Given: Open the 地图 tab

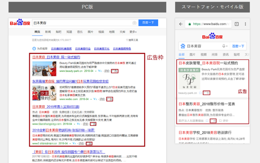Looking at the screenshot, I should pyautogui.click(x=112, y=32).
